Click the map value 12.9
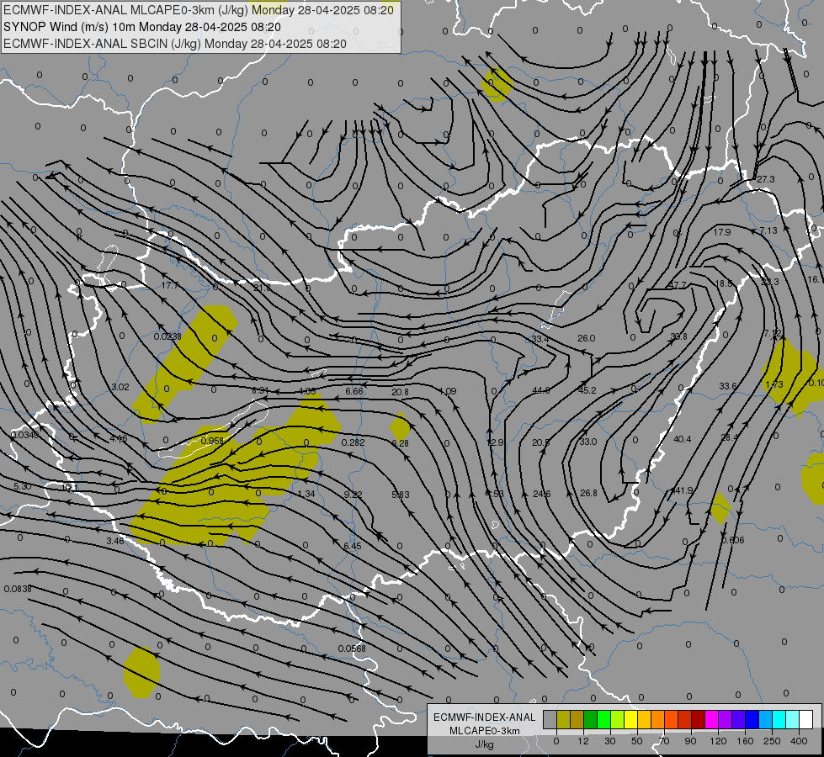 point(495,443)
